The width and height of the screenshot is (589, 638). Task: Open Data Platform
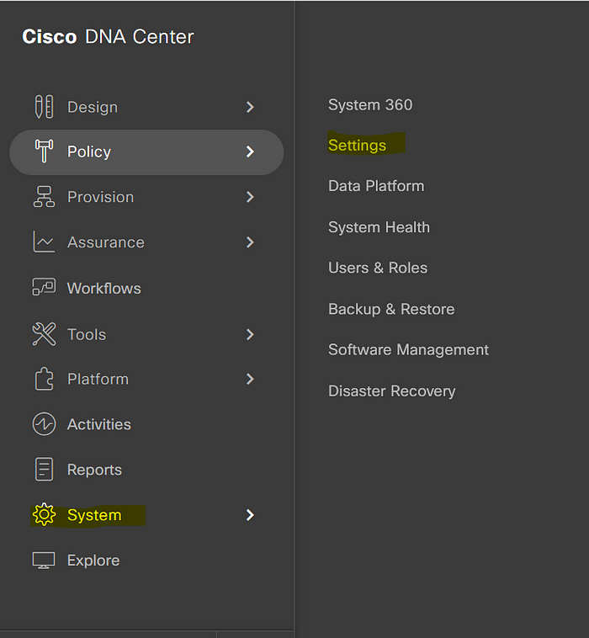click(376, 186)
